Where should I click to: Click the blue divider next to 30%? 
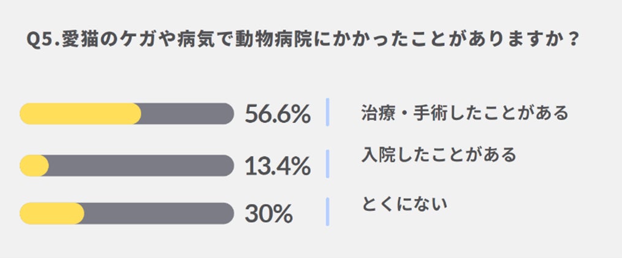click(x=328, y=212)
